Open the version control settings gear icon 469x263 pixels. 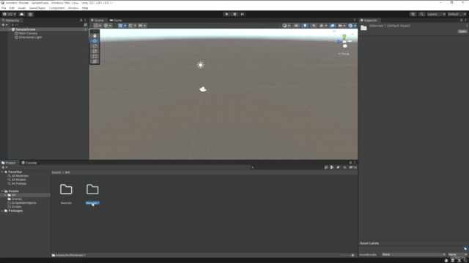click(x=30, y=14)
